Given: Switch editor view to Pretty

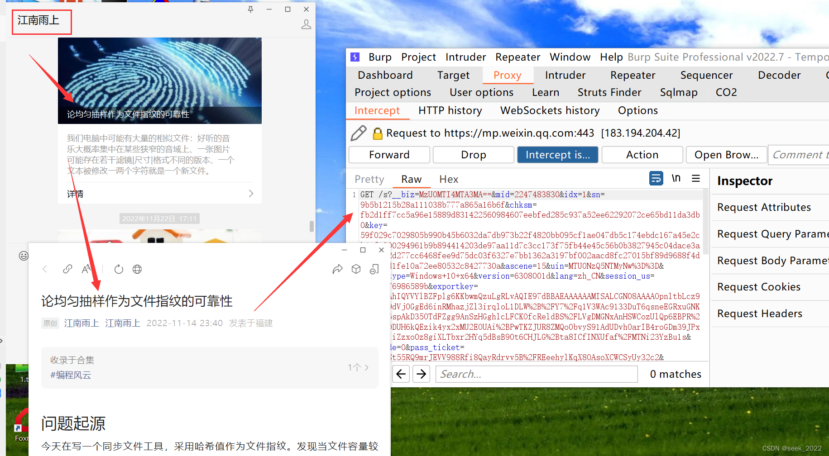Looking at the screenshot, I should [x=369, y=179].
